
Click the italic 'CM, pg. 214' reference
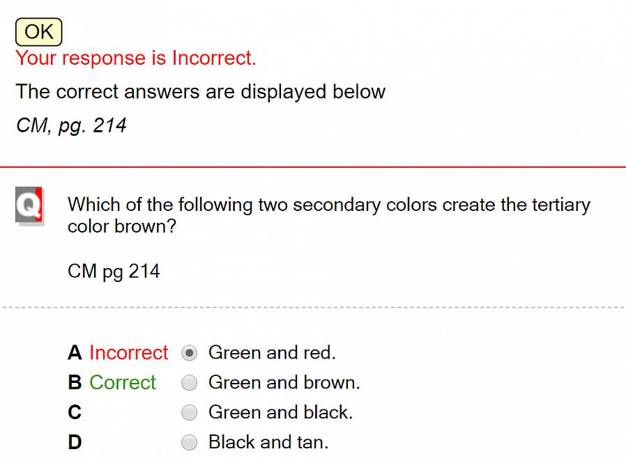71,125
